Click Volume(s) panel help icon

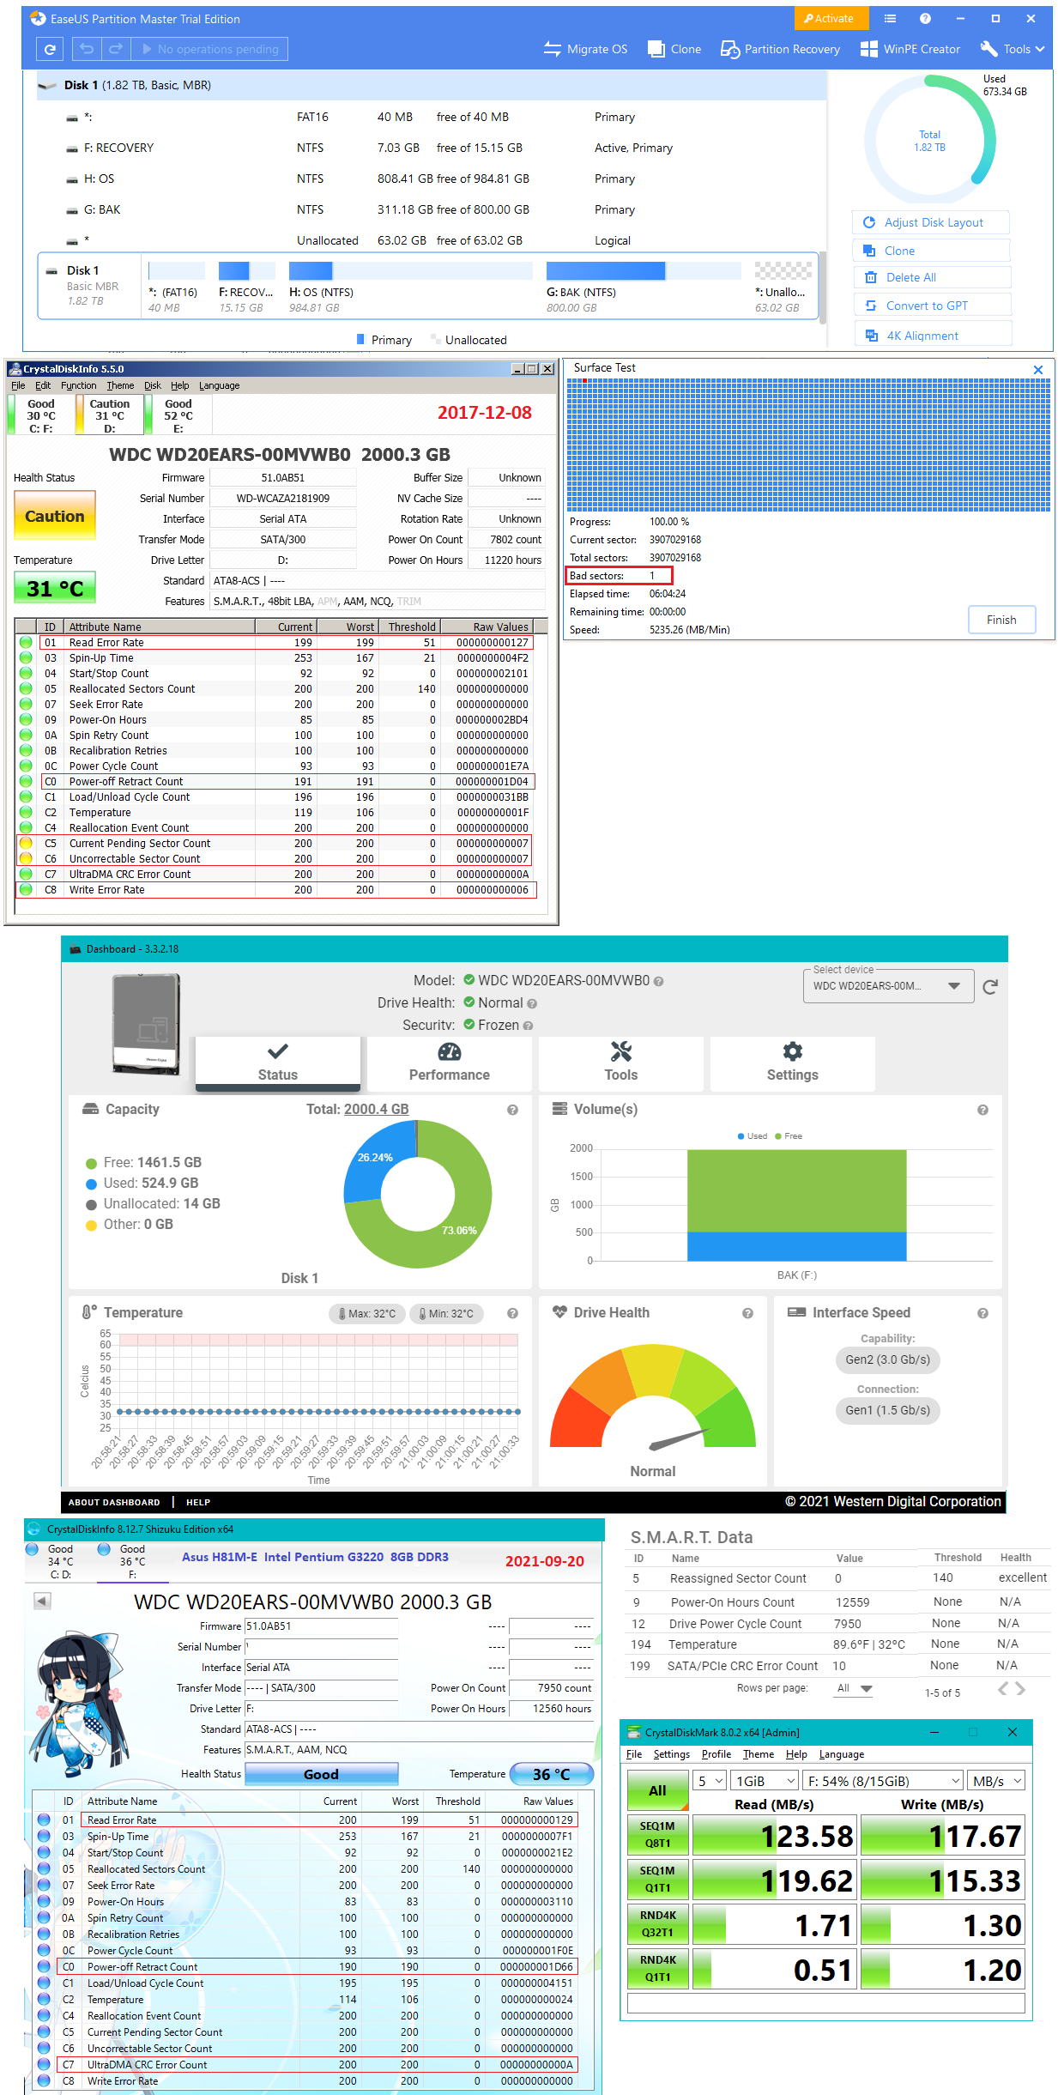(x=982, y=1110)
